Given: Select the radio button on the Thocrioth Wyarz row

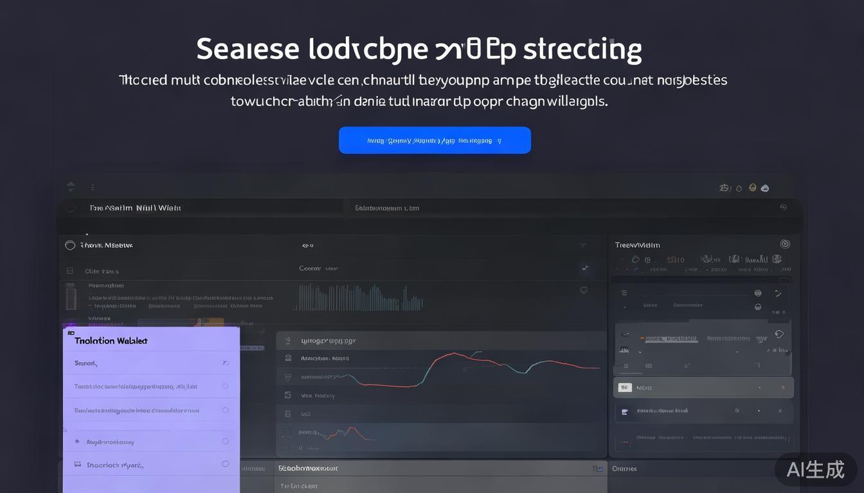Looking at the screenshot, I should pos(225,463).
